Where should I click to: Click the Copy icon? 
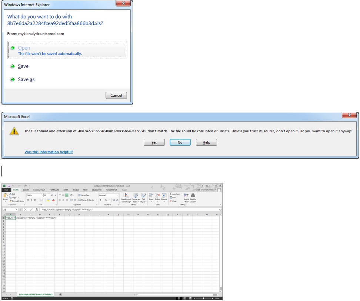(10, 198)
